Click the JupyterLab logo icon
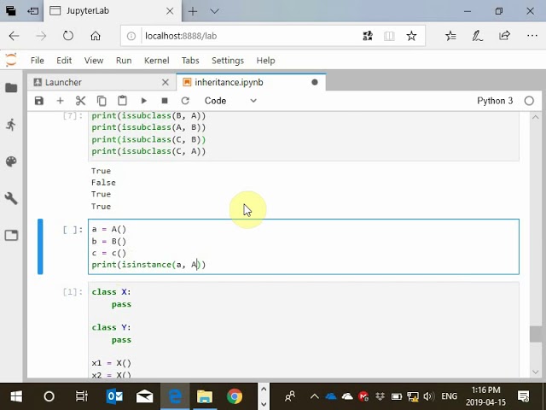Image resolution: width=546 pixels, height=410 pixels. [x=11, y=60]
